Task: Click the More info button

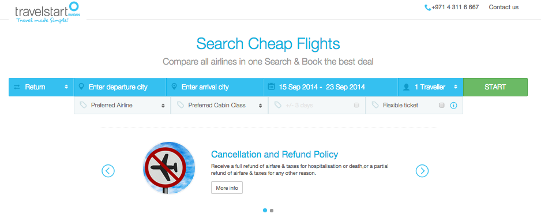Action: point(227,188)
